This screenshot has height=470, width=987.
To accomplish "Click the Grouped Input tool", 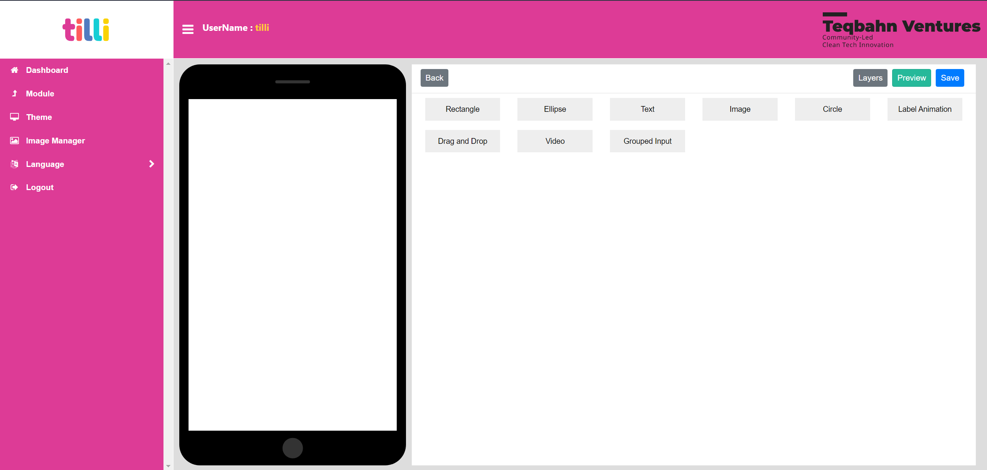I will (647, 140).
